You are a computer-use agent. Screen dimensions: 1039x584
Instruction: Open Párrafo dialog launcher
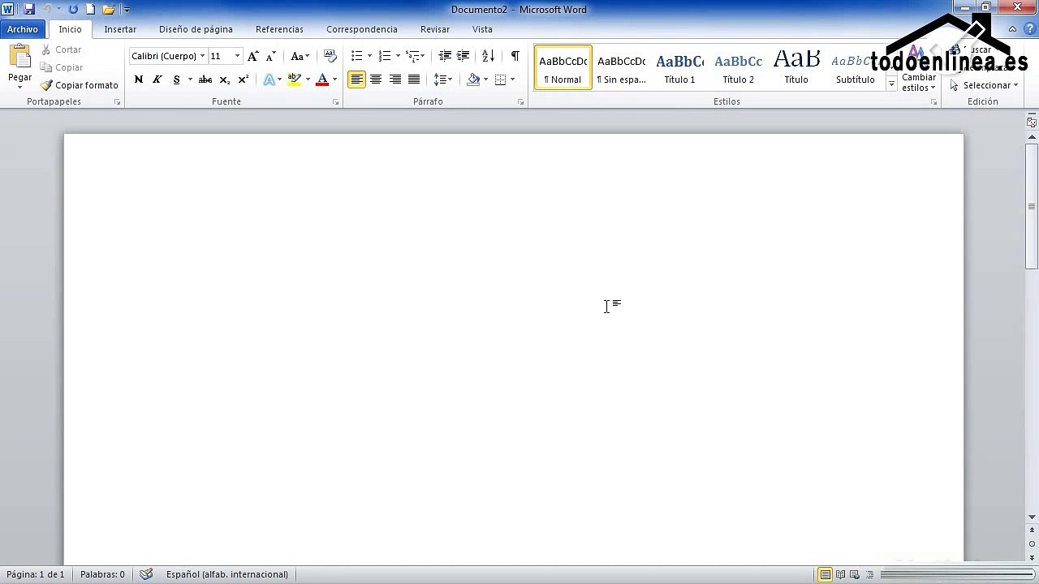pos(520,102)
